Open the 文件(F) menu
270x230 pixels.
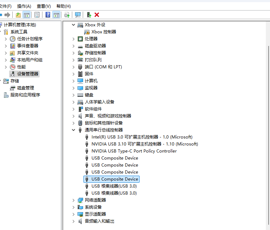pos(6,6)
